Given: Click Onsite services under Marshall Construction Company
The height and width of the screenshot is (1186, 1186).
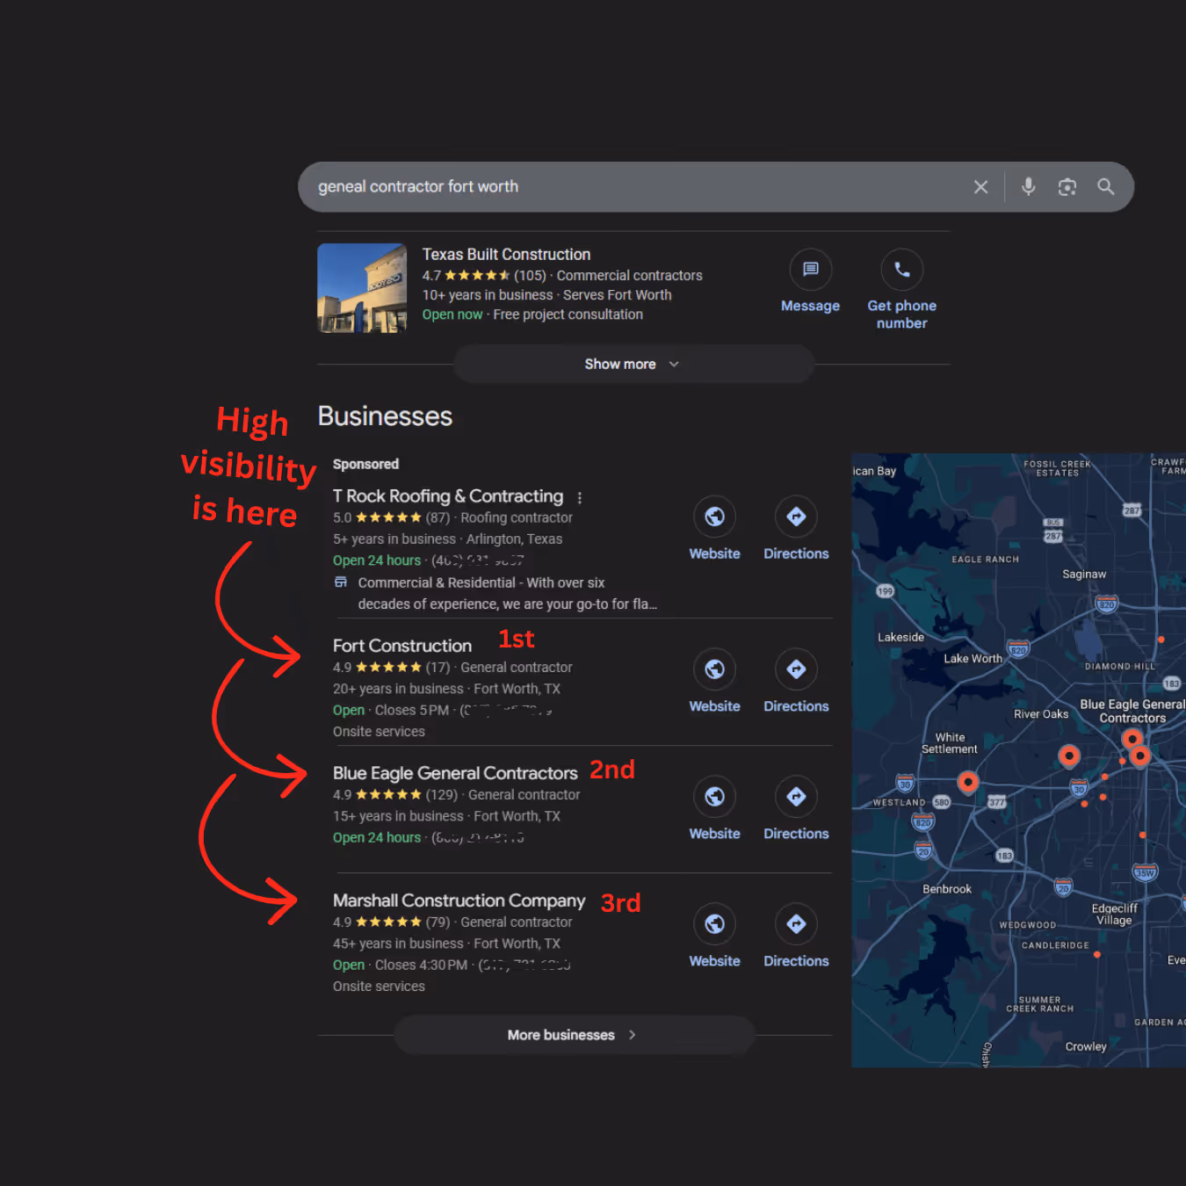Looking at the screenshot, I should tap(379, 987).
